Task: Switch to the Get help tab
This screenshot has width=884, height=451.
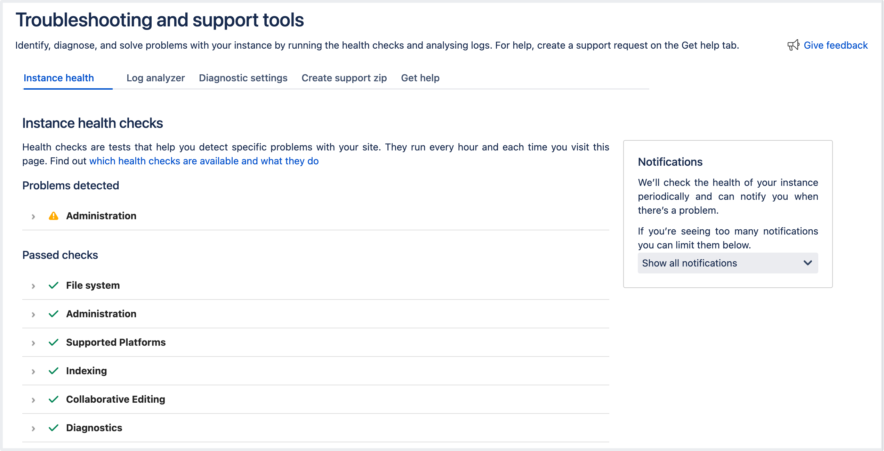Action: (x=420, y=77)
